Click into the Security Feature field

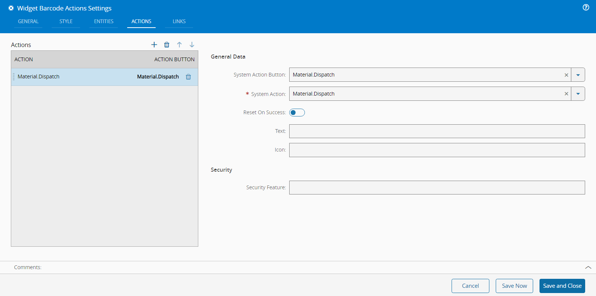coord(437,188)
